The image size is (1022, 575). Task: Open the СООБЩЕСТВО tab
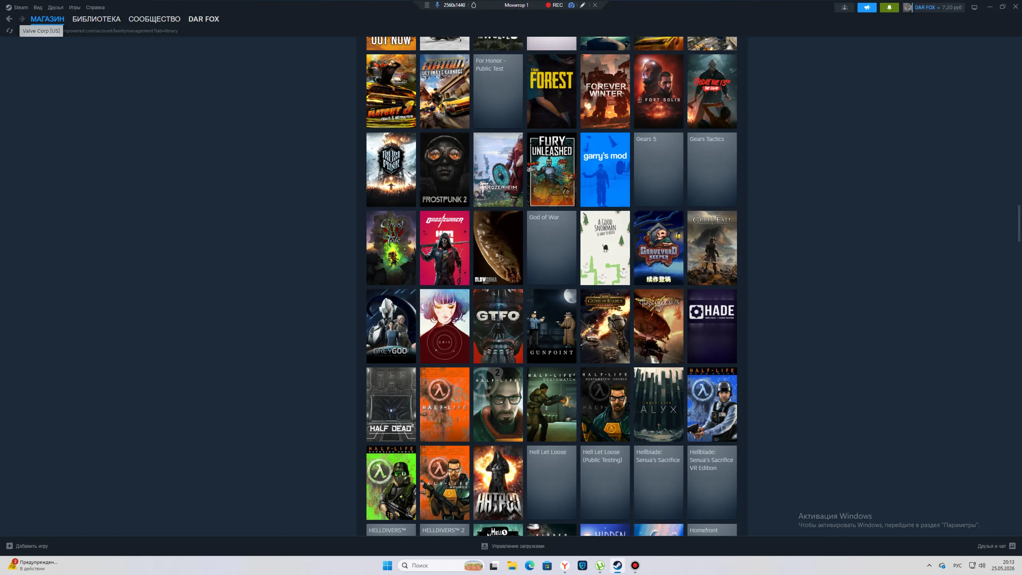click(x=154, y=19)
